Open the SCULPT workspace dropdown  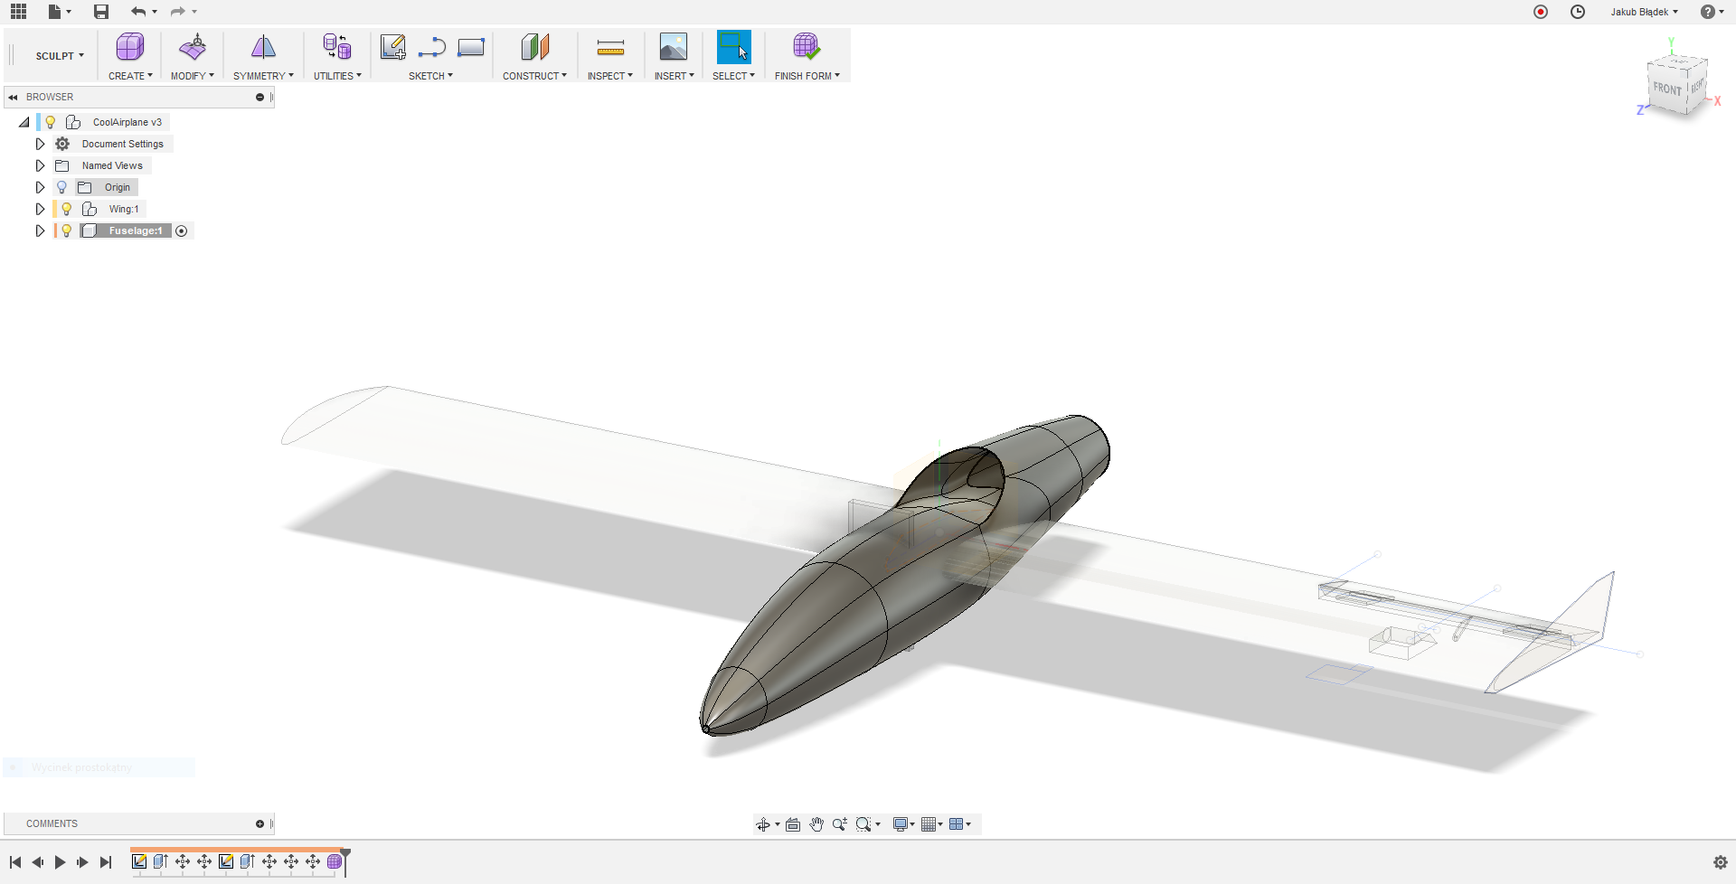pos(60,56)
